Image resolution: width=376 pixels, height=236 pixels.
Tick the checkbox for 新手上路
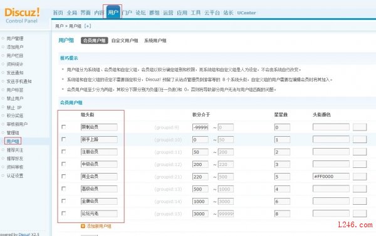(63, 139)
